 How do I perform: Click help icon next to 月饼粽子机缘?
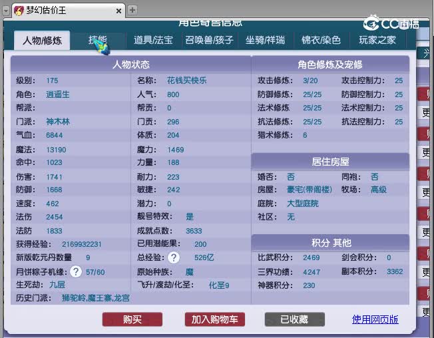coord(76,271)
